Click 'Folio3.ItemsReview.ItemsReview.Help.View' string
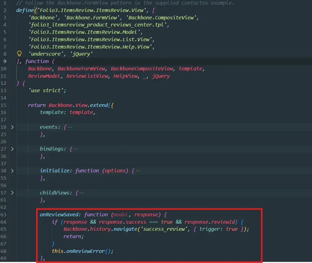The height and width of the screenshot is (263, 312). tap(91, 47)
